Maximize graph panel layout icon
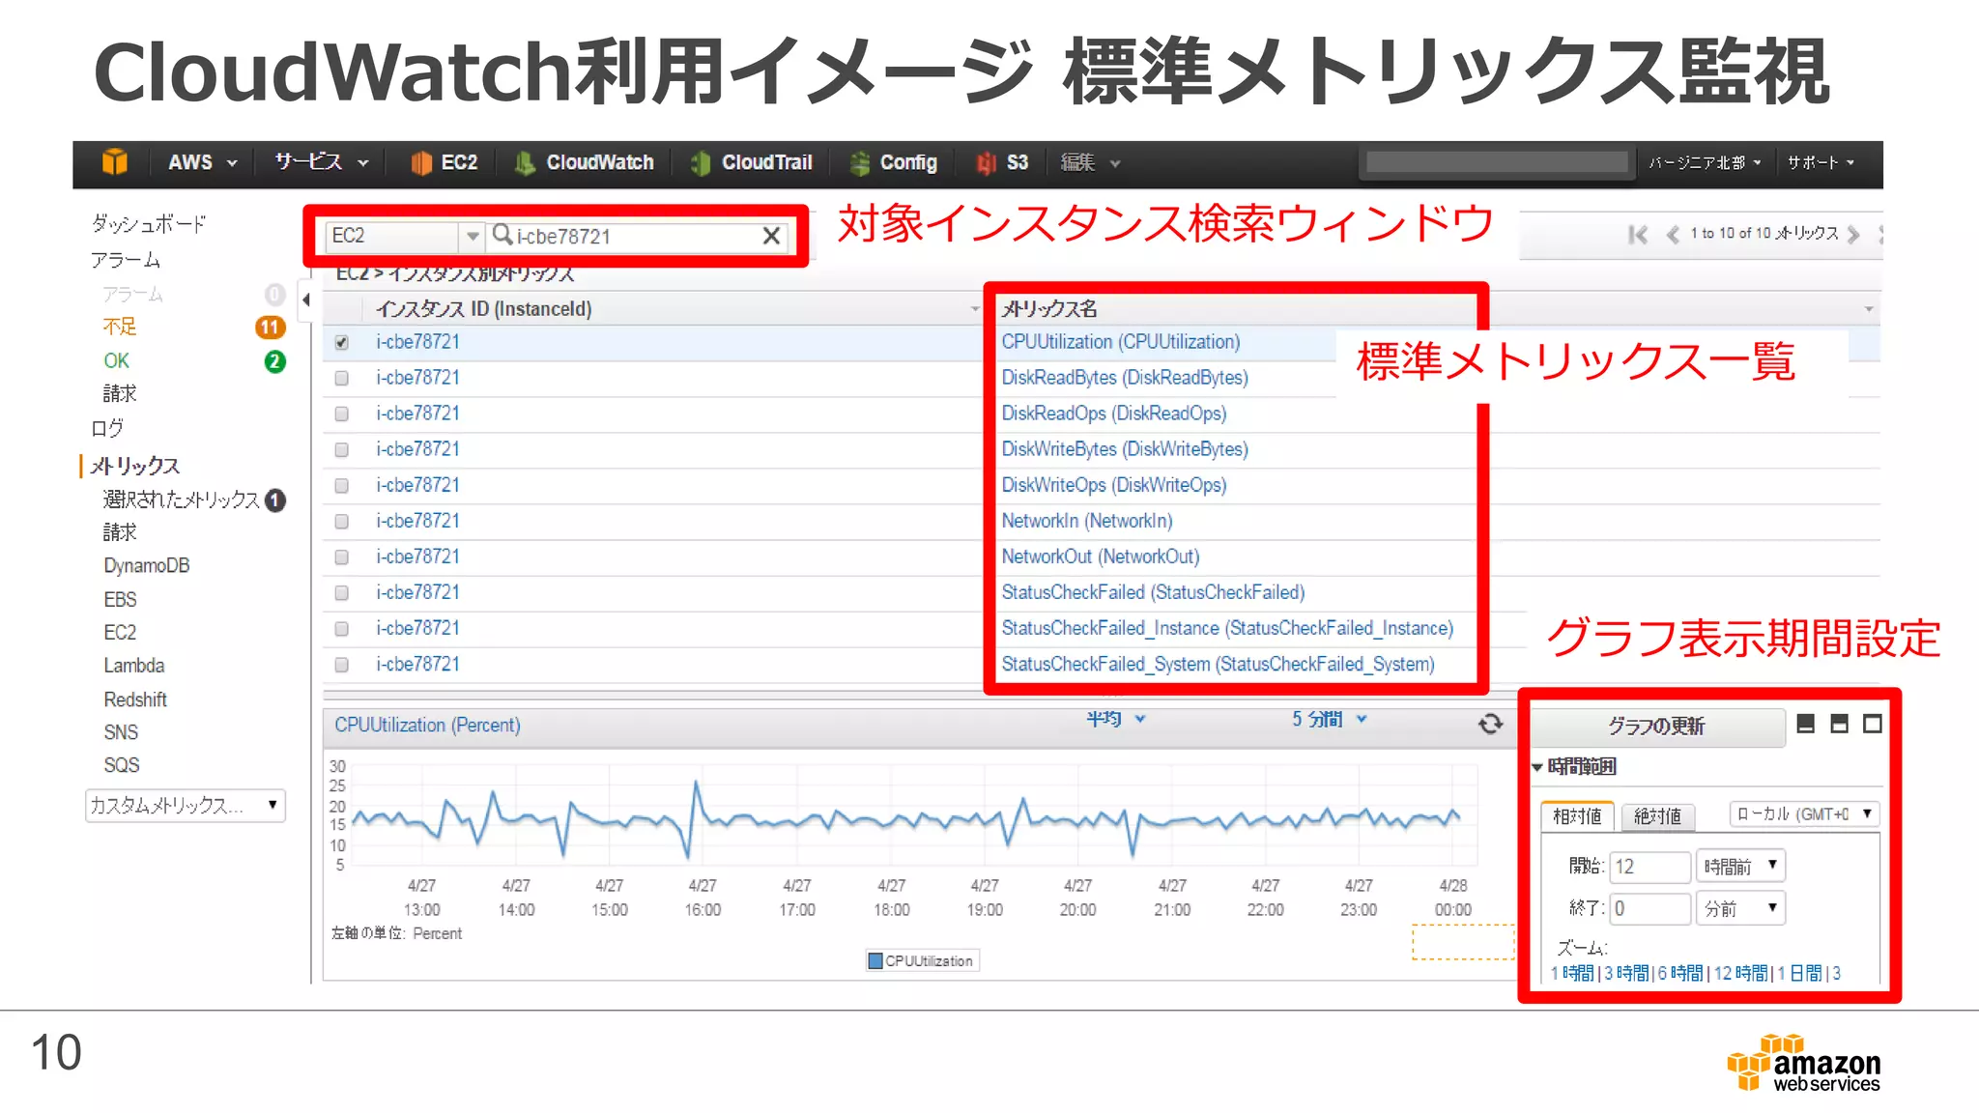The height and width of the screenshot is (1113, 1979). [x=1873, y=724]
